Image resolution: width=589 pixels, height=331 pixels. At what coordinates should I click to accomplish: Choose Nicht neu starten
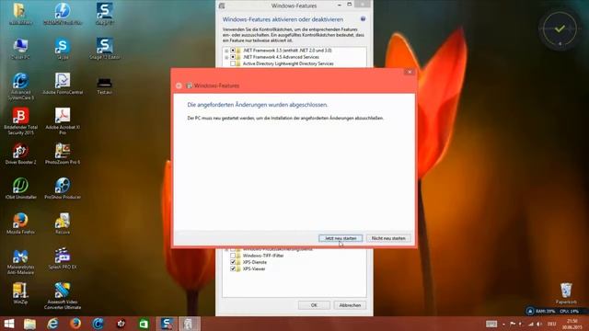pos(388,238)
